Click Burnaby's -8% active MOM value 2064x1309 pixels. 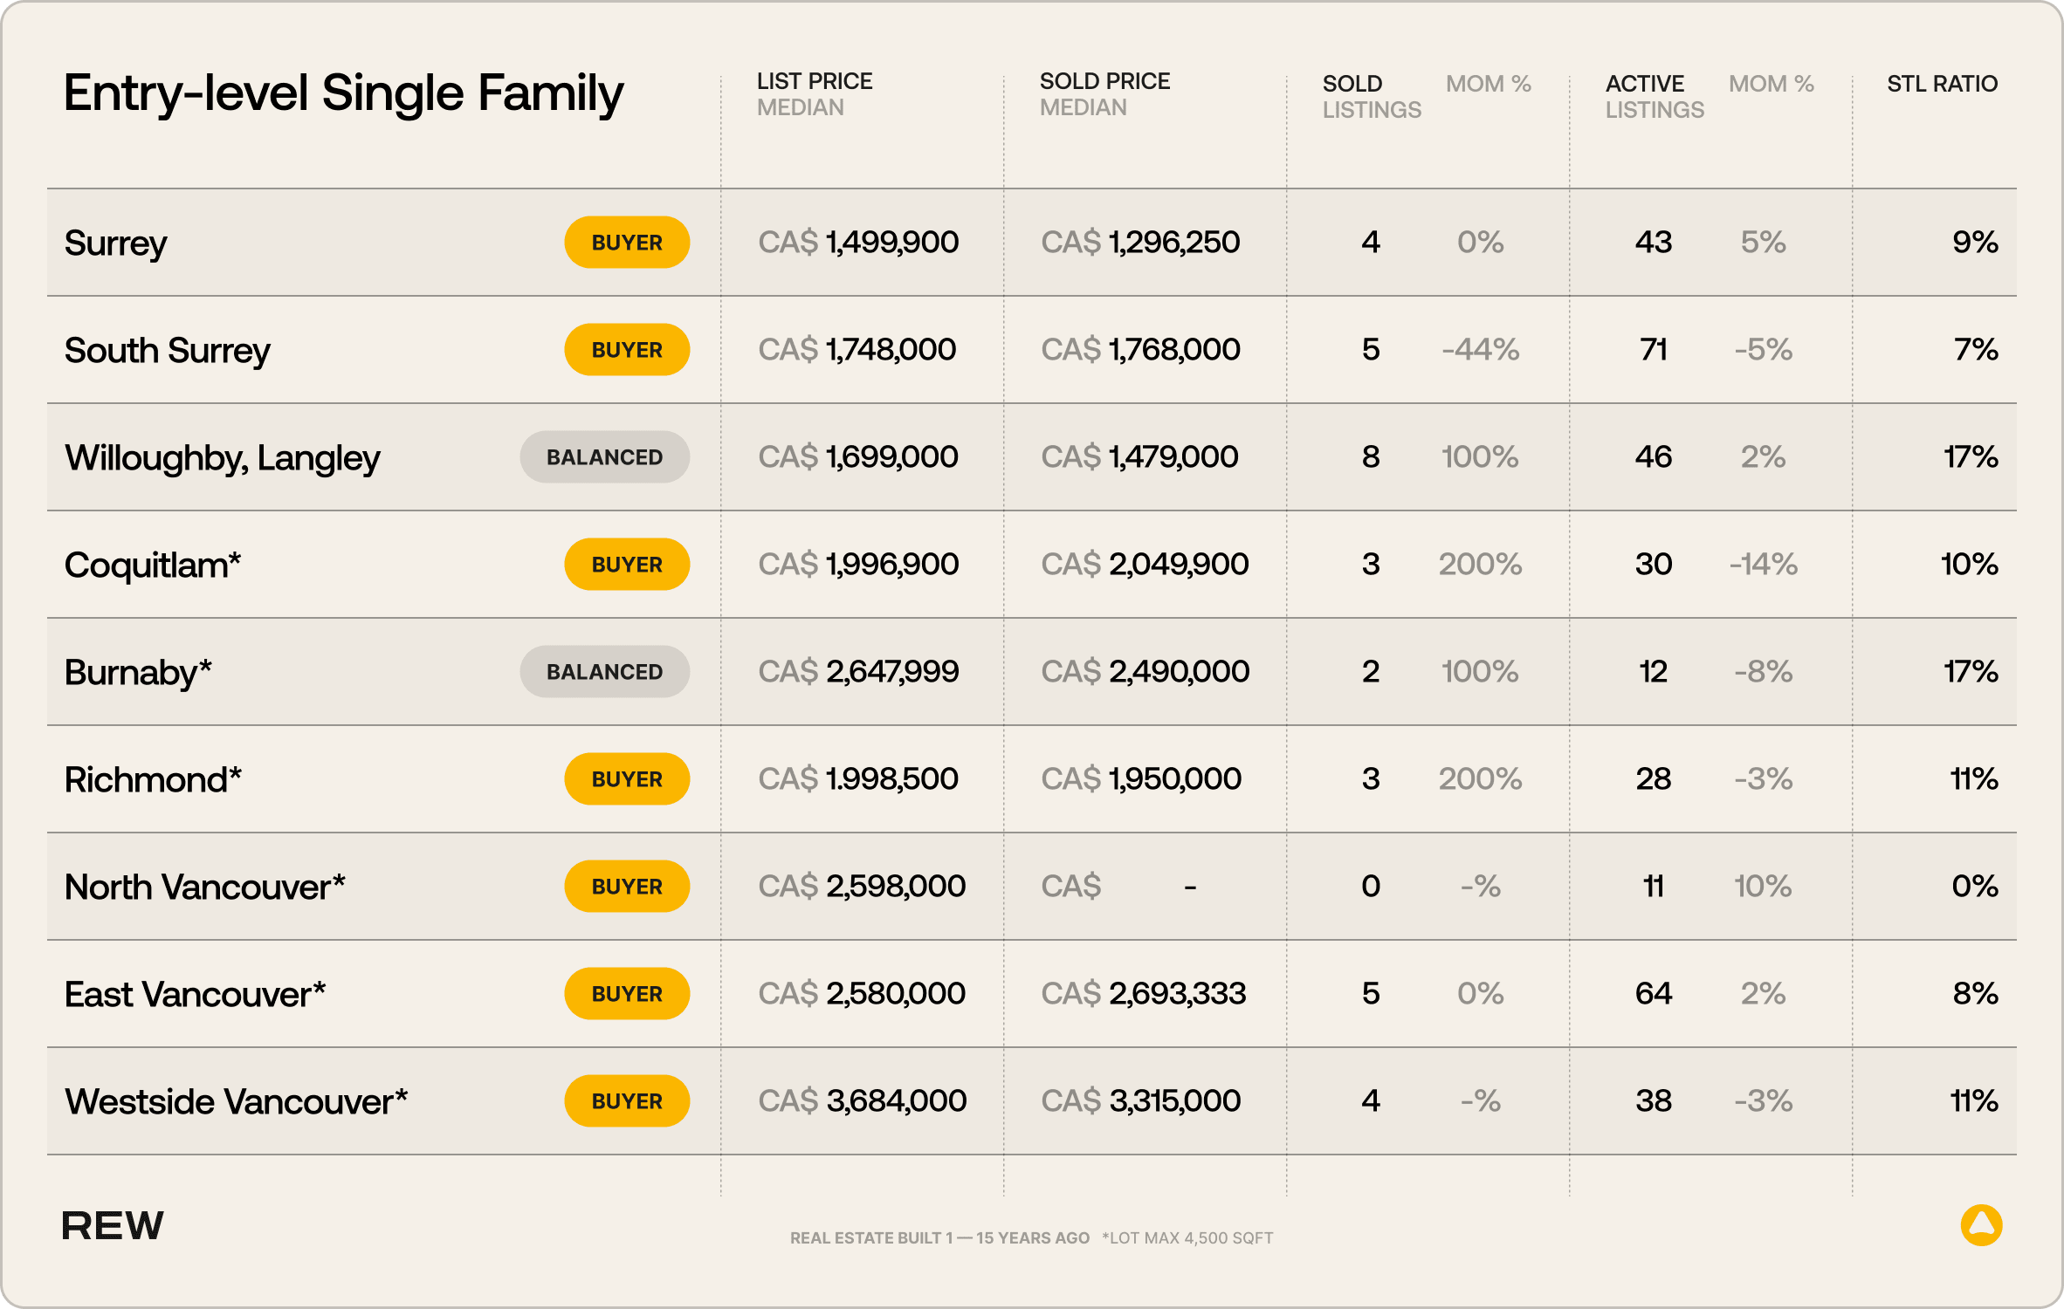coord(1764,671)
